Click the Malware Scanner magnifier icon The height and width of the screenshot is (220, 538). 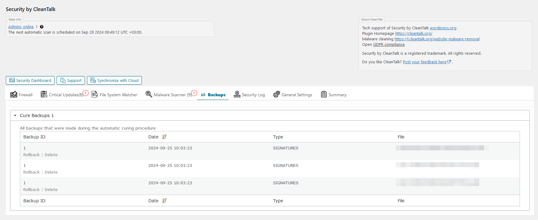[x=149, y=94]
